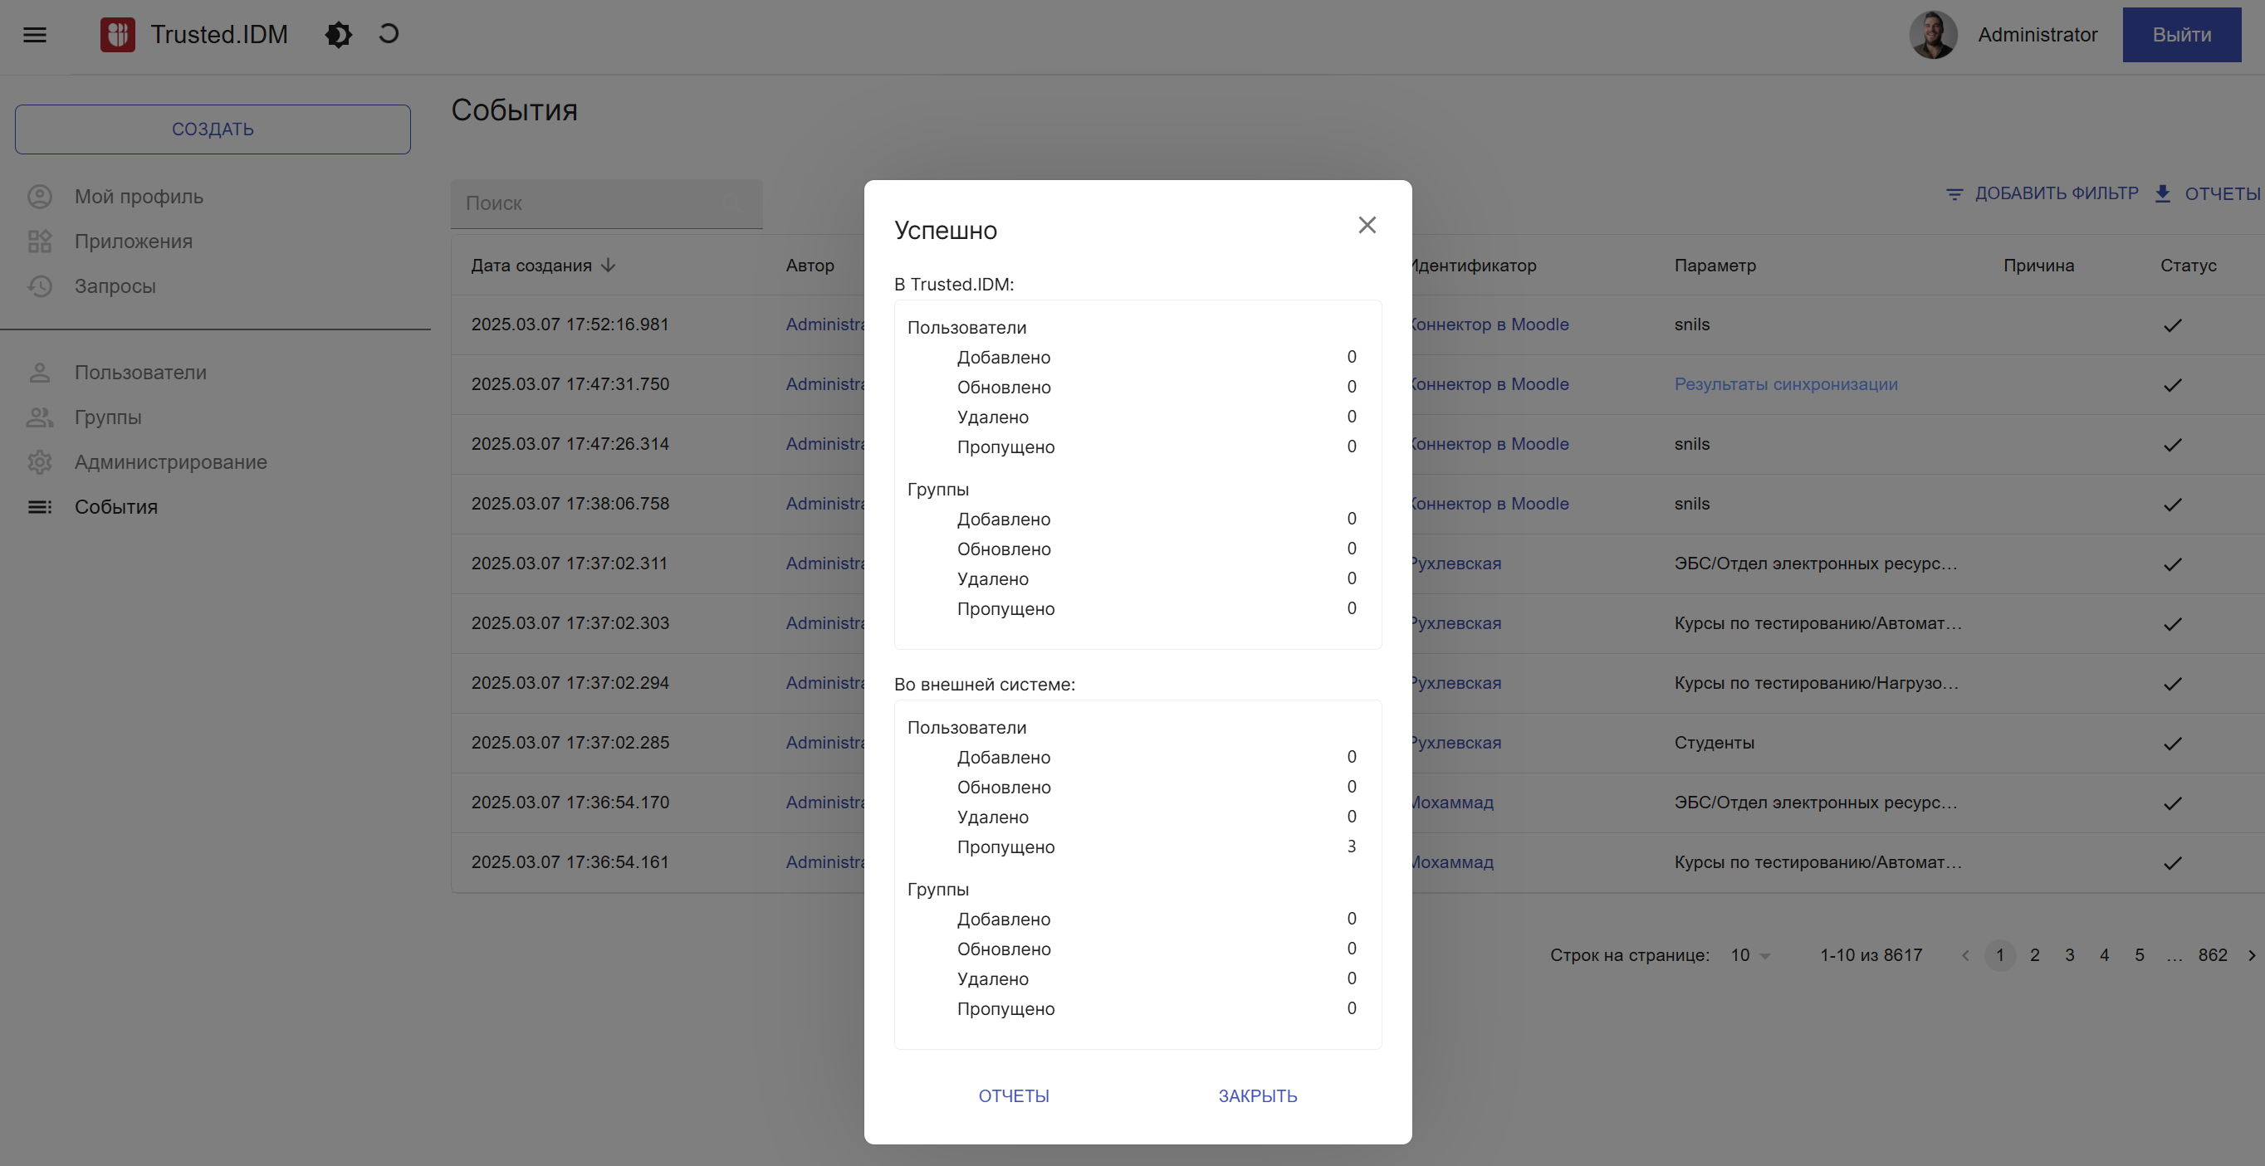The height and width of the screenshot is (1166, 2265).
Task: Go to next page arrow
Action: coord(2251,955)
